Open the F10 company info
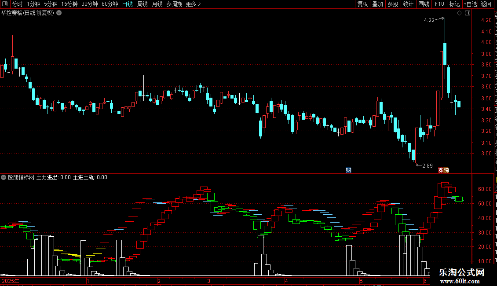Viewport: 497px width, 286px height. pyautogui.click(x=439, y=4)
